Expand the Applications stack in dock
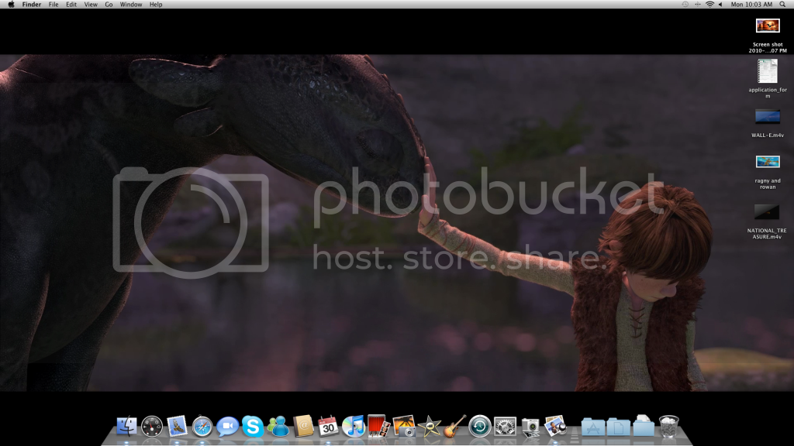794x446 pixels. click(x=593, y=426)
